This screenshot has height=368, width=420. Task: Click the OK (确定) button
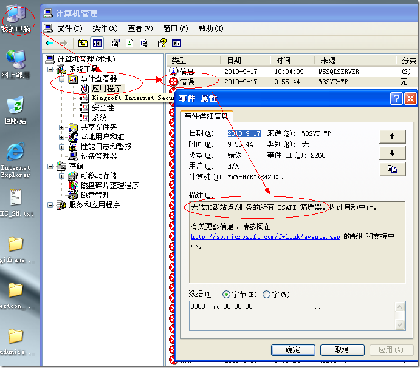(293, 350)
